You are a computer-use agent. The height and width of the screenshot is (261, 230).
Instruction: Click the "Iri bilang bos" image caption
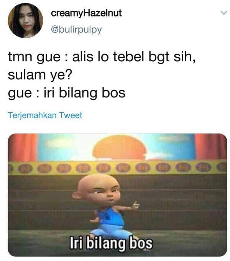click(x=111, y=243)
